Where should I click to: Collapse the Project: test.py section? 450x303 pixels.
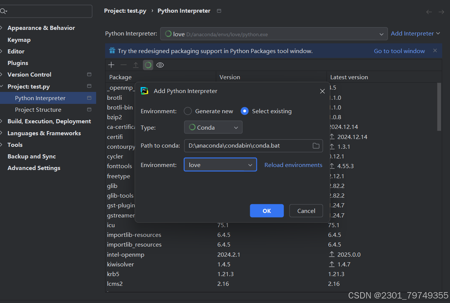coord(2,86)
